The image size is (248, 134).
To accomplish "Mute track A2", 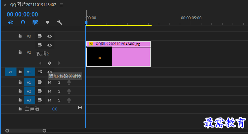I will (x=49, y=91).
